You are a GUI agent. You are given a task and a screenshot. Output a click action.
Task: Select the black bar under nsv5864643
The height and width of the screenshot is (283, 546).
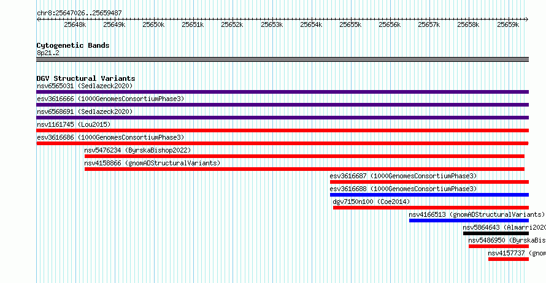tap(496, 233)
